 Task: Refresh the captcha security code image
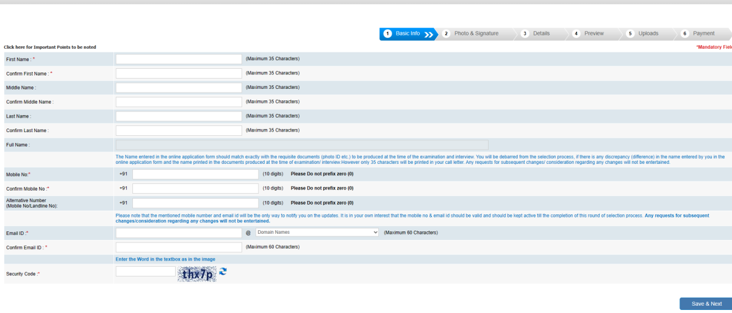point(223,272)
